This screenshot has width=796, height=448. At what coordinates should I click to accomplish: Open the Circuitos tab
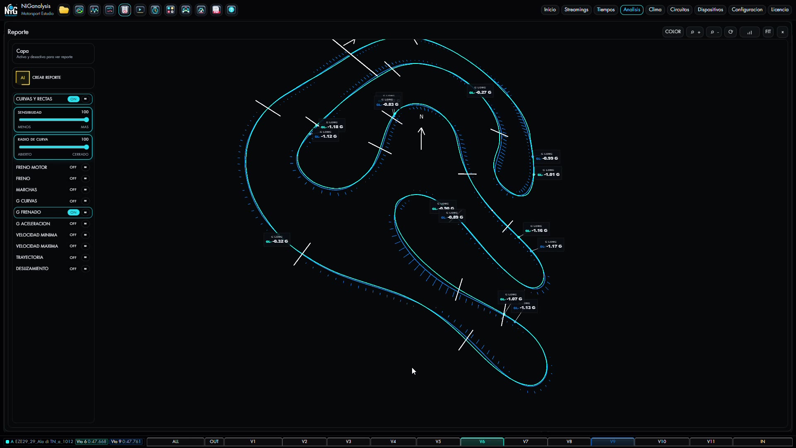point(680,10)
